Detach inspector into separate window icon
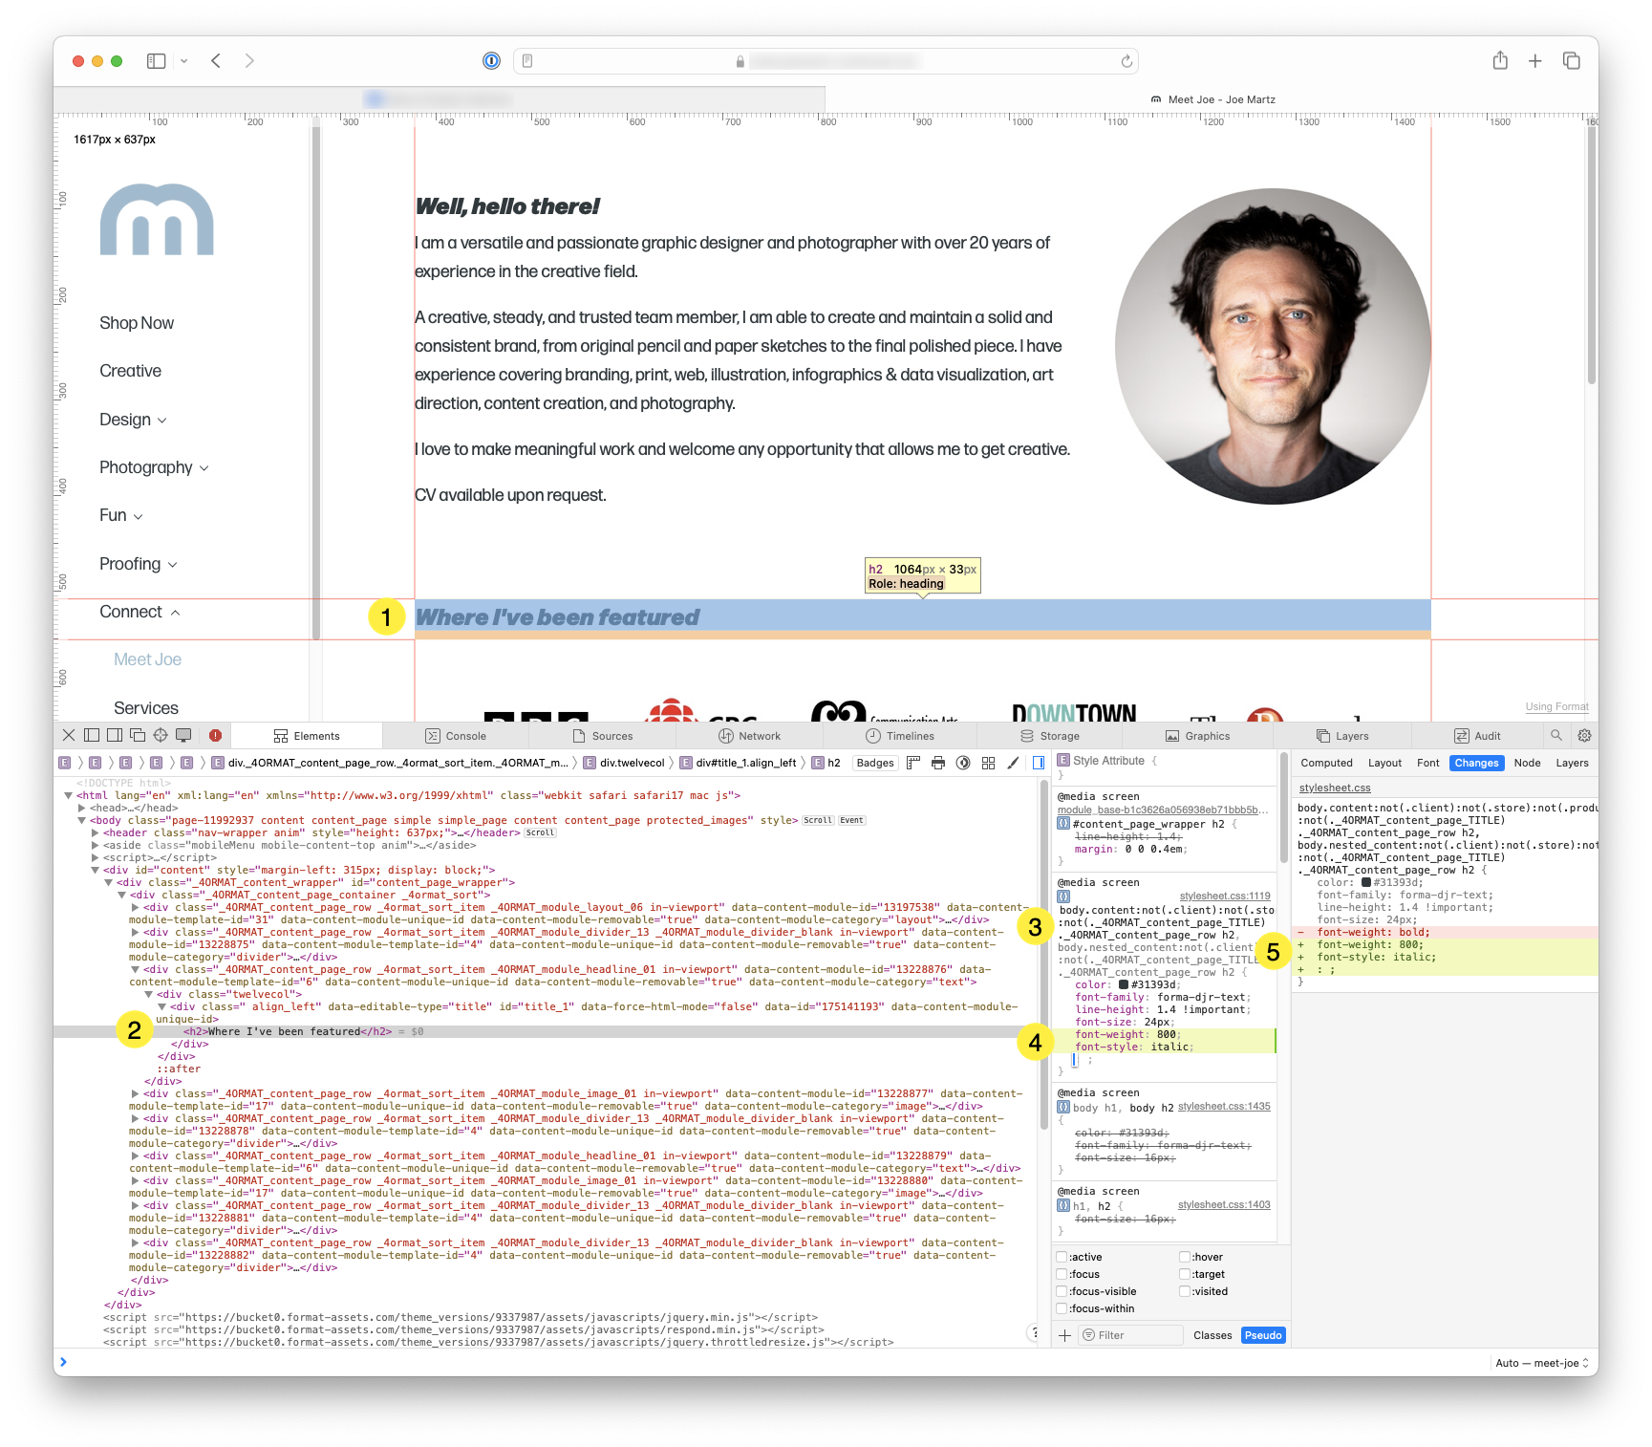1652x1447 pixels. [138, 735]
